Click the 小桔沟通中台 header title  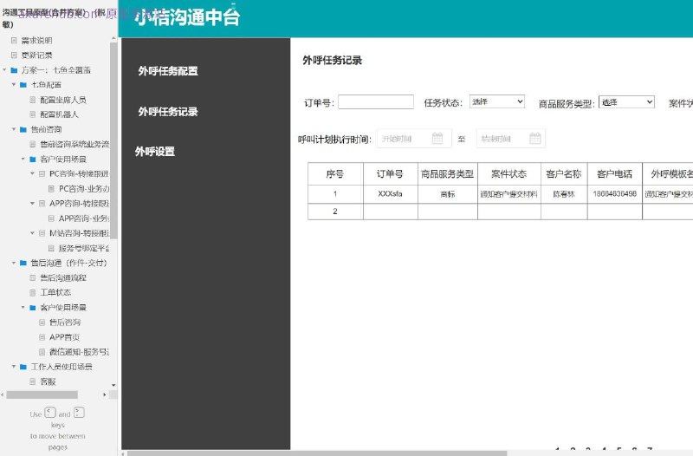187,17
